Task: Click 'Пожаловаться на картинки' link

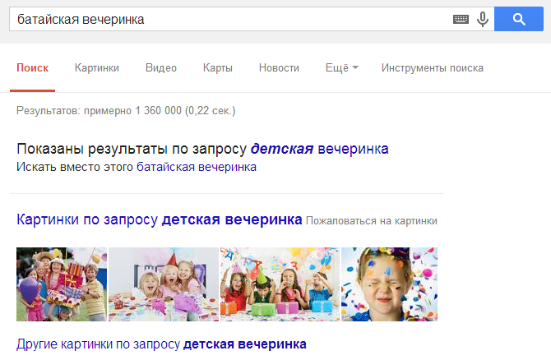Action: coord(371,221)
